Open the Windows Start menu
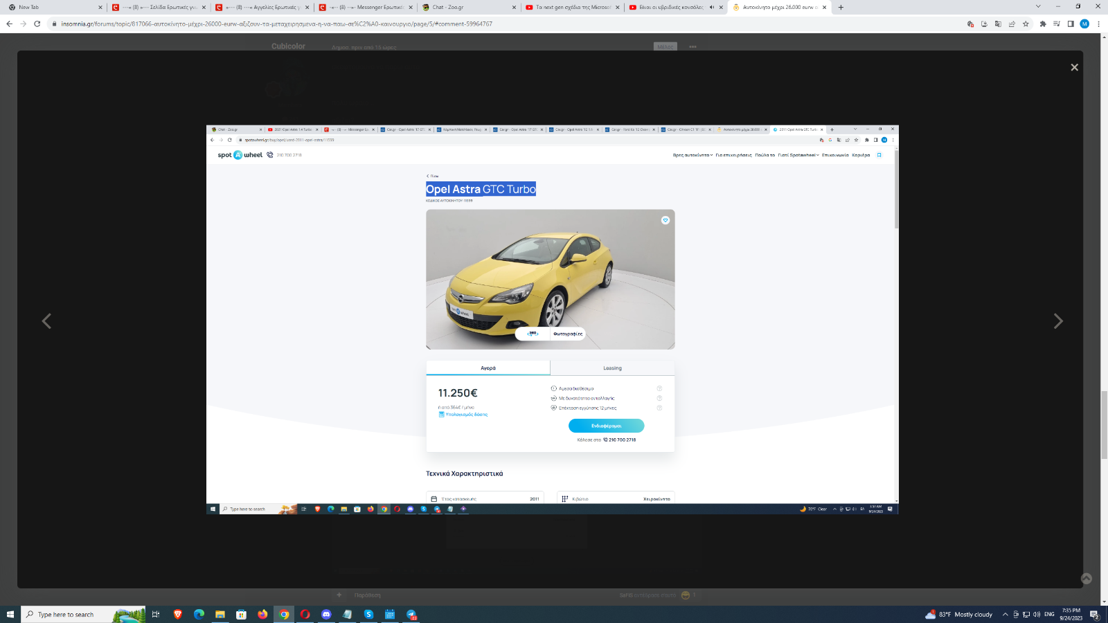Screen dimensions: 1108x623 [x=10, y=614]
